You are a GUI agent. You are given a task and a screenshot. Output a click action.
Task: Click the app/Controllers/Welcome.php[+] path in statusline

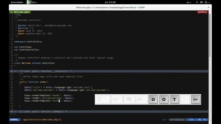pos(42,120)
